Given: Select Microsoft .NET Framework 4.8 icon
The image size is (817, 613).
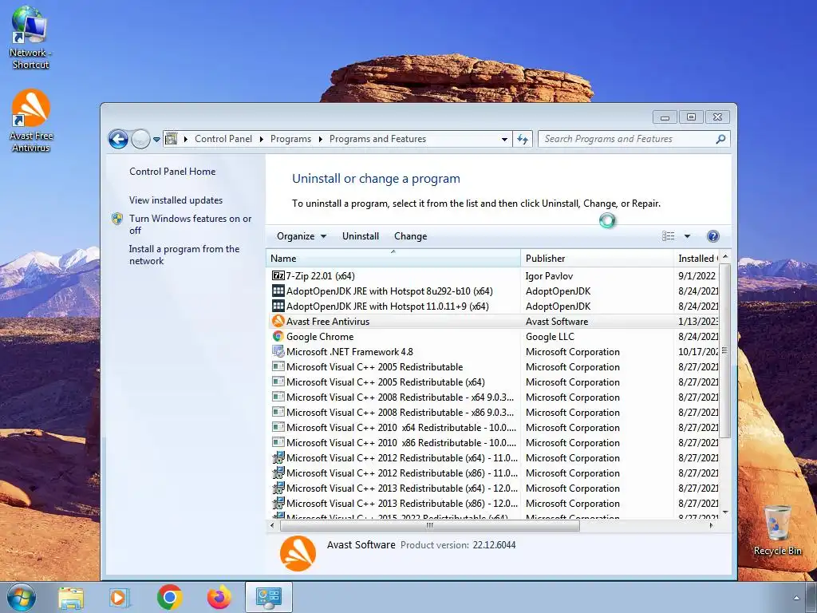Looking at the screenshot, I should [278, 351].
